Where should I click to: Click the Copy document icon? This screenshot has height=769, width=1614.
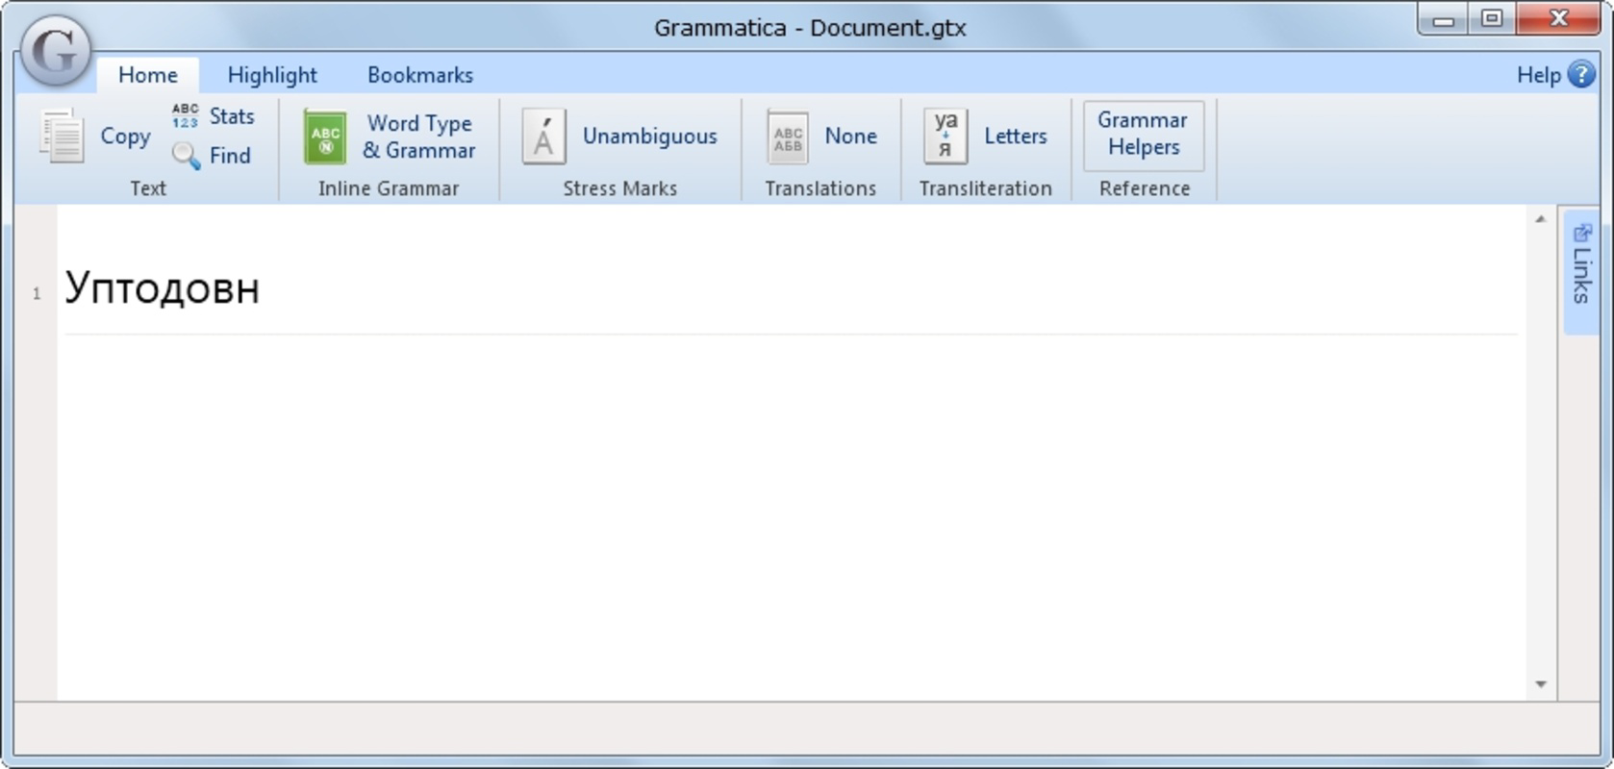[x=62, y=136]
